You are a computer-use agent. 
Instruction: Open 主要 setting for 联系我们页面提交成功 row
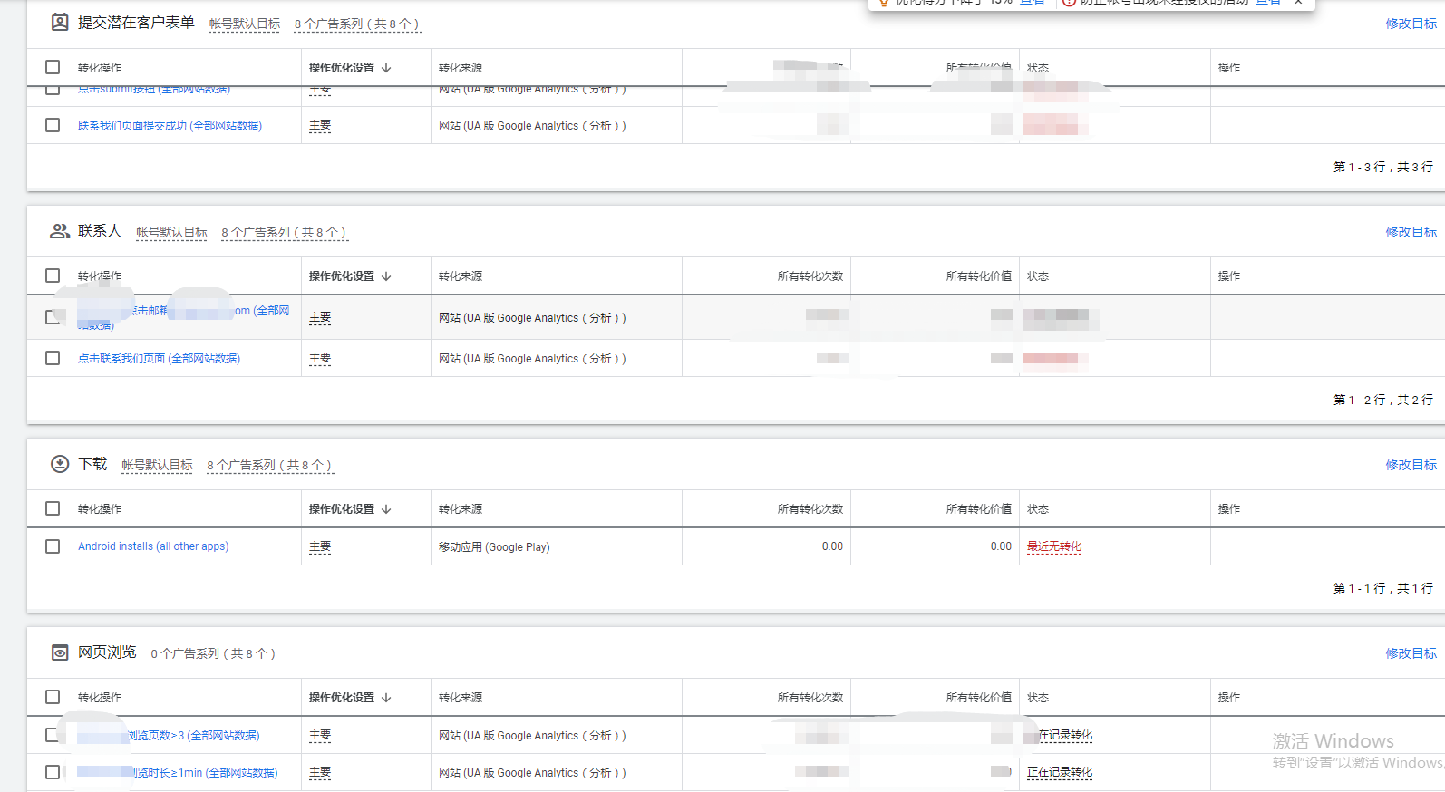(320, 126)
